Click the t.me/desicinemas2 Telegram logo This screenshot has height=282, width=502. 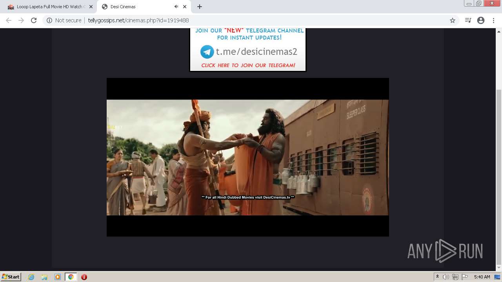tap(207, 52)
